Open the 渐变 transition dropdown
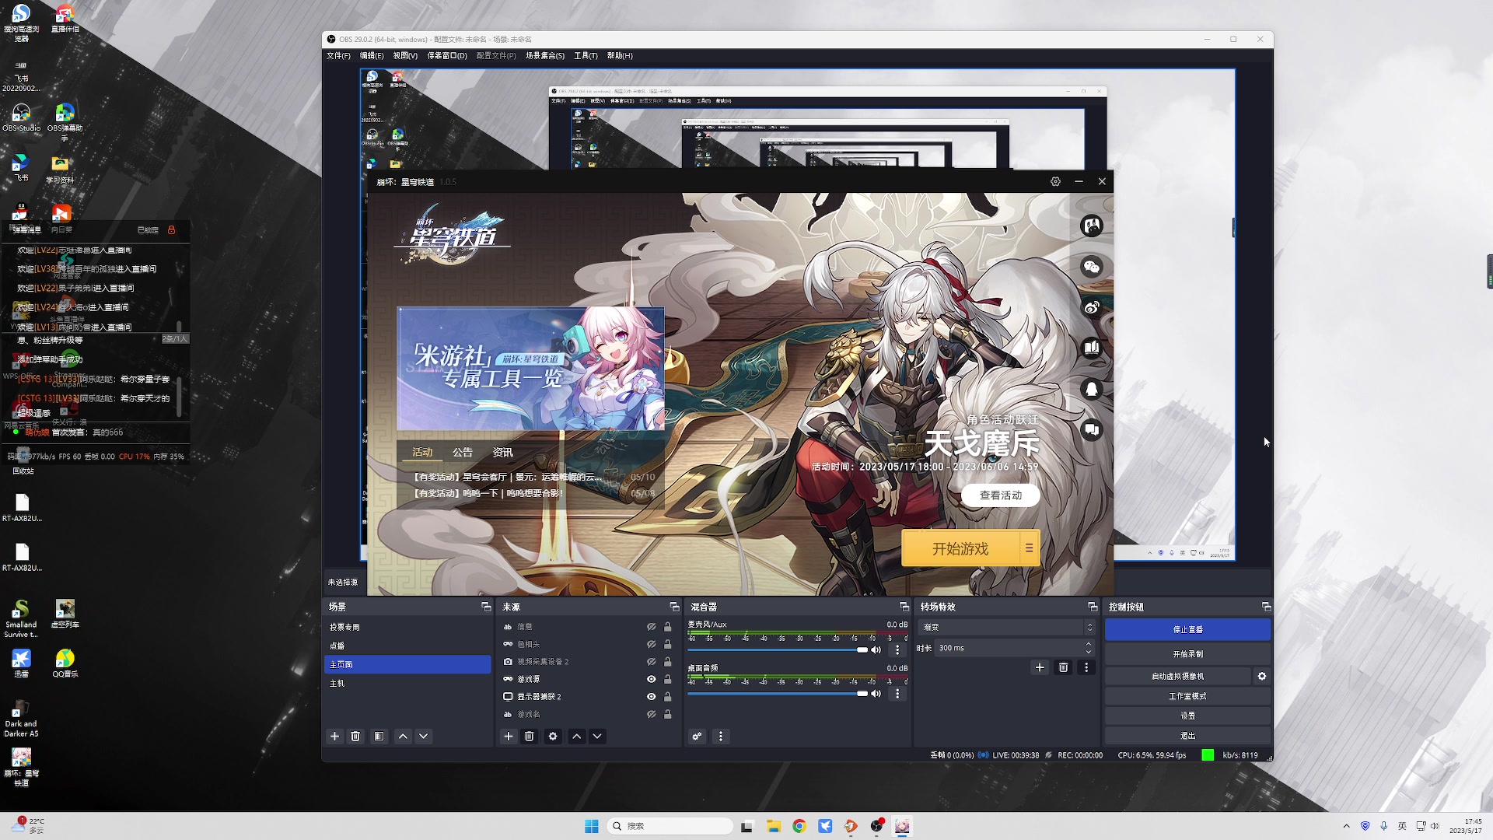 (1008, 627)
